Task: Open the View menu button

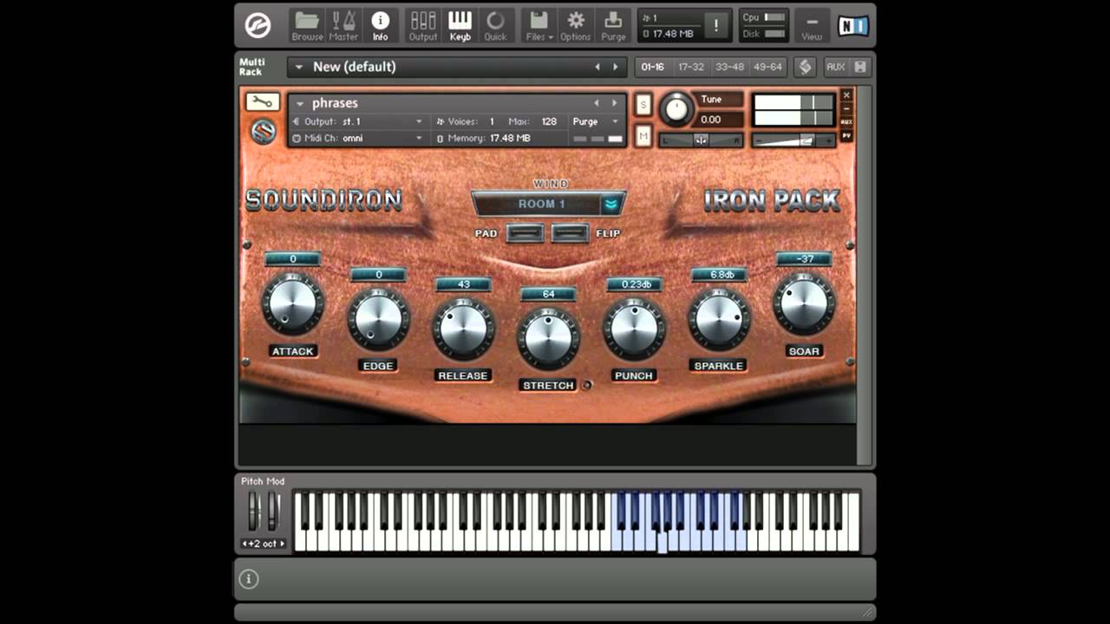Action: 812,26
